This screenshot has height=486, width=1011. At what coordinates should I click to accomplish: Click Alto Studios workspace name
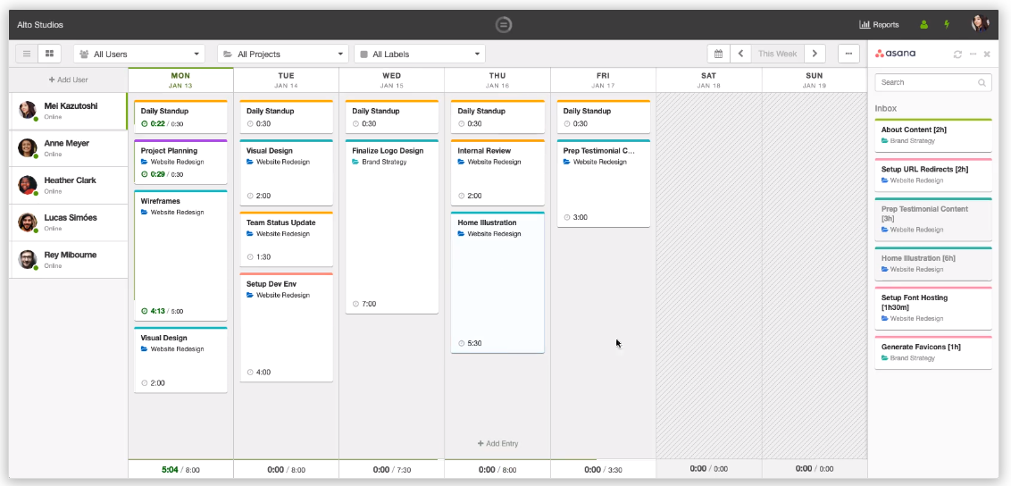point(40,25)
